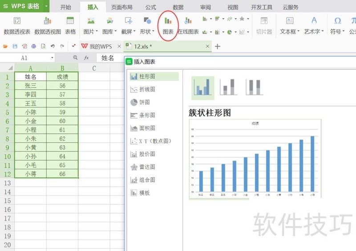The width and height of the screenshot is (356, 251).
Task: Switch to the 数据 ribbon tab
Action: click(x=178, y=7)
